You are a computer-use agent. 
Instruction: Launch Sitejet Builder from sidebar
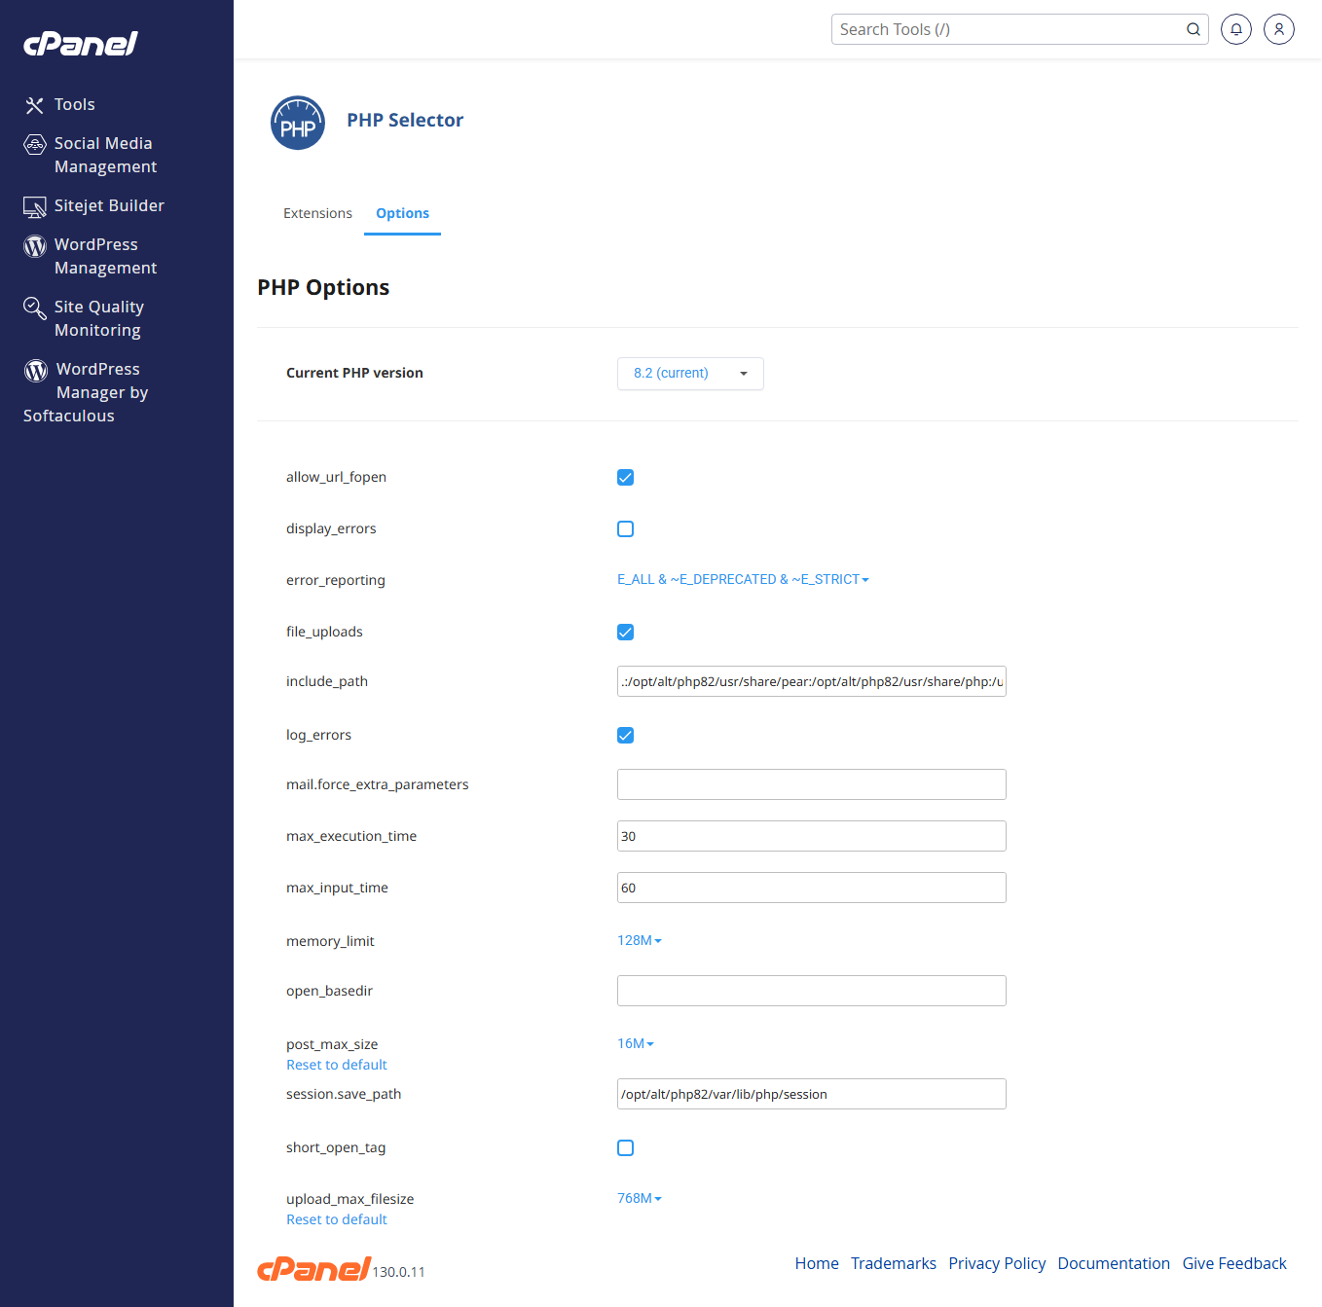point(35,206)
